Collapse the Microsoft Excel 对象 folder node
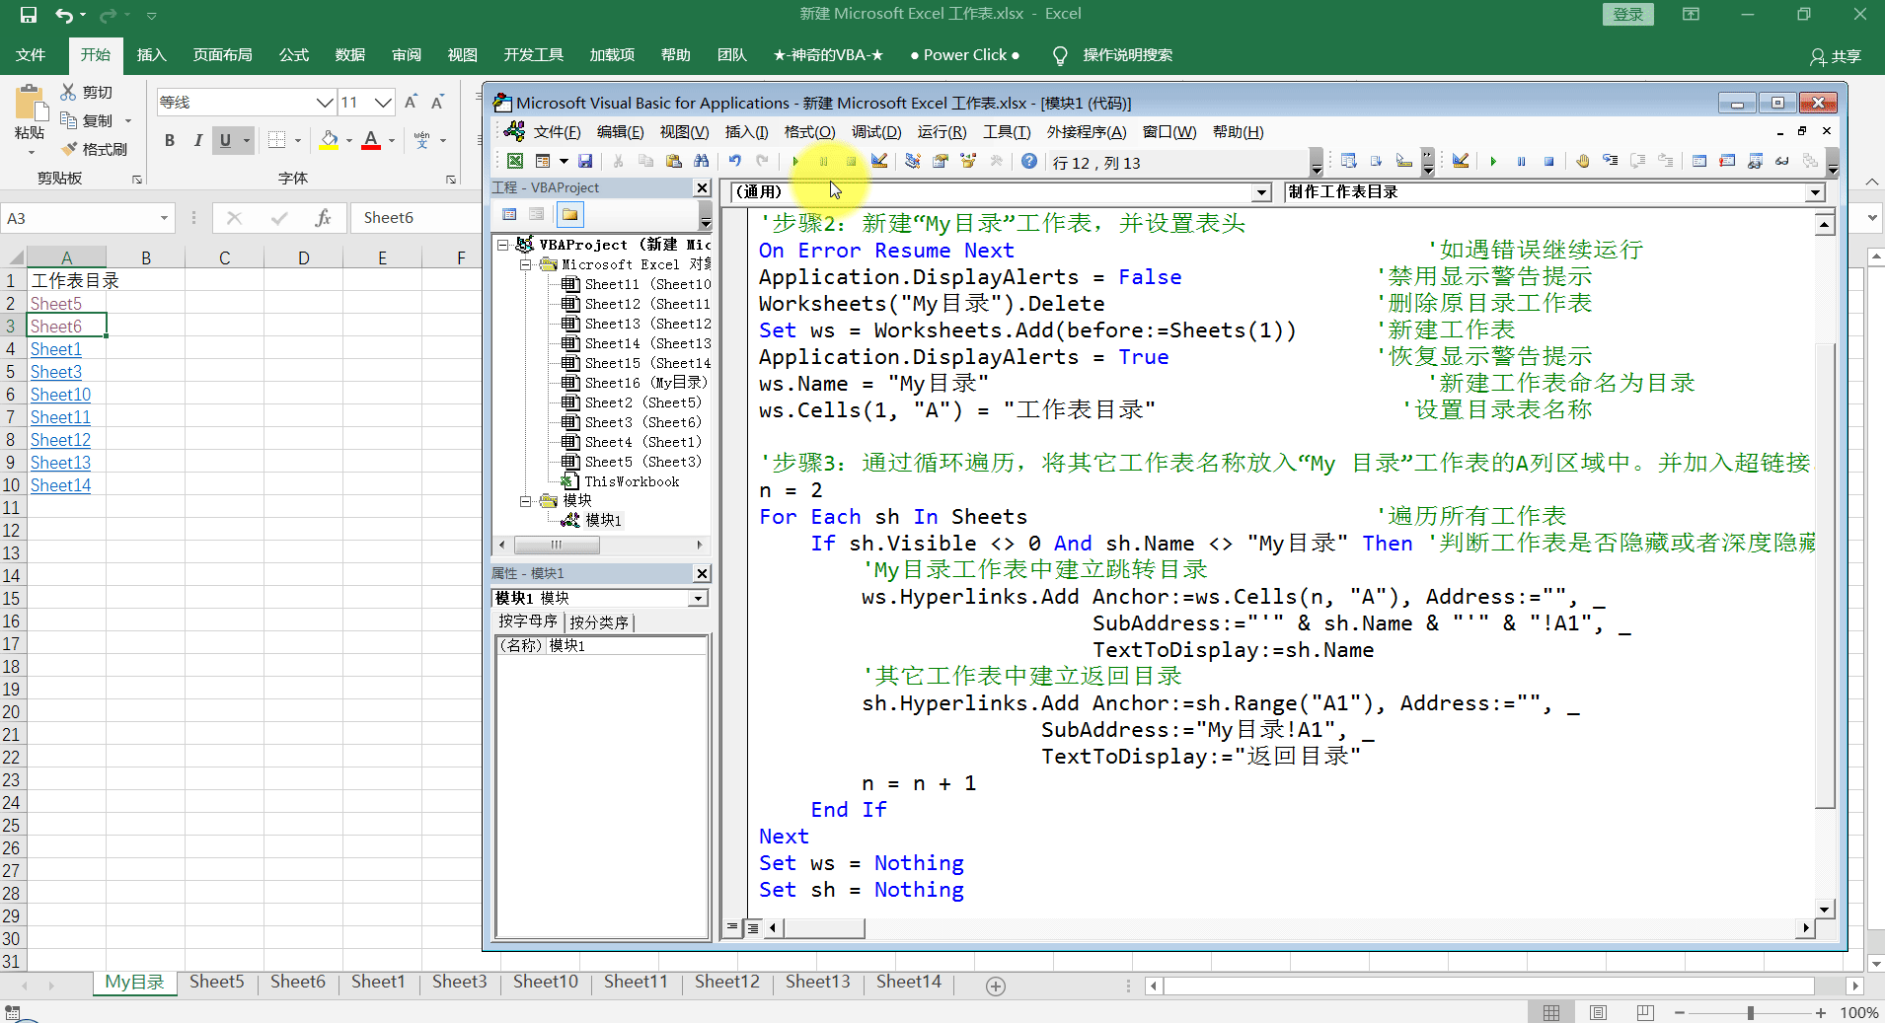This screenshot has height=1023, width=1885. 526,264
